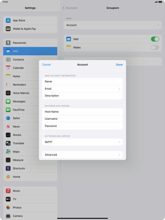This screenshot has height=220, width=165.
Task: Toggle the Mail switch off
Action: (x=155, y=39)
